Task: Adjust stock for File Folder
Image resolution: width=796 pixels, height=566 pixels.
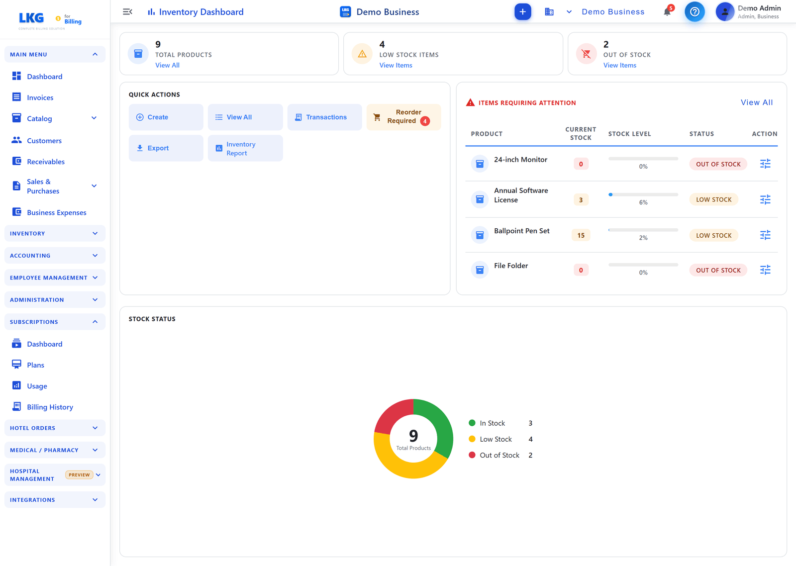Action: [x=765, y=270]
